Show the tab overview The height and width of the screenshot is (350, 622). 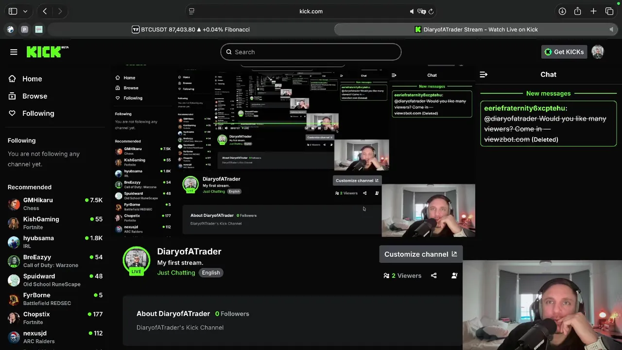[x=609, y=11]
